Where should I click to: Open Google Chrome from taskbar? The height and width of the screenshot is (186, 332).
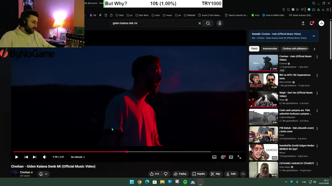point(140,182)
